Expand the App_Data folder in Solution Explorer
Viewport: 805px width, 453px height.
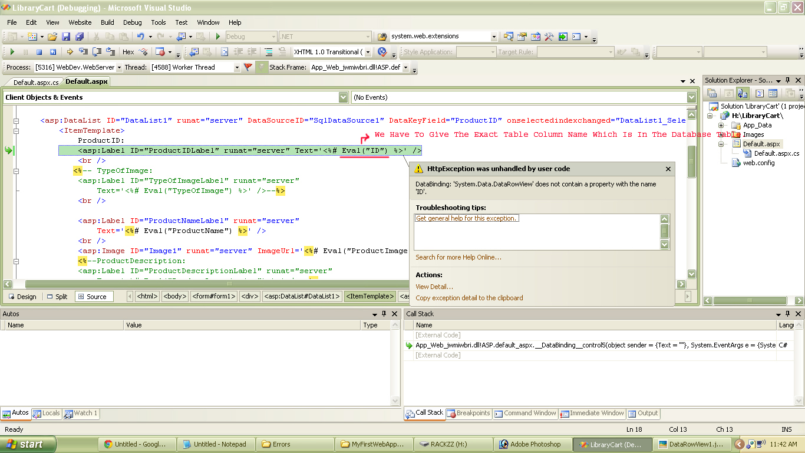click(x=720, y=125)
